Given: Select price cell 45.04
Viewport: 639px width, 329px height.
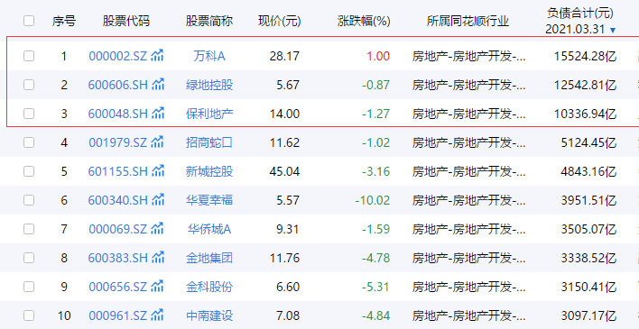Looking at the screenshot, I should pyautogui.click(x=284, y=171).
